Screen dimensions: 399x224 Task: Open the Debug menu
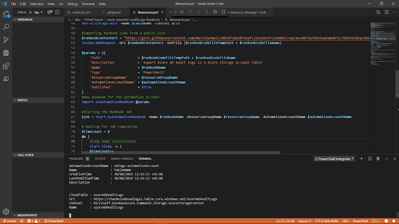point(72,4)
